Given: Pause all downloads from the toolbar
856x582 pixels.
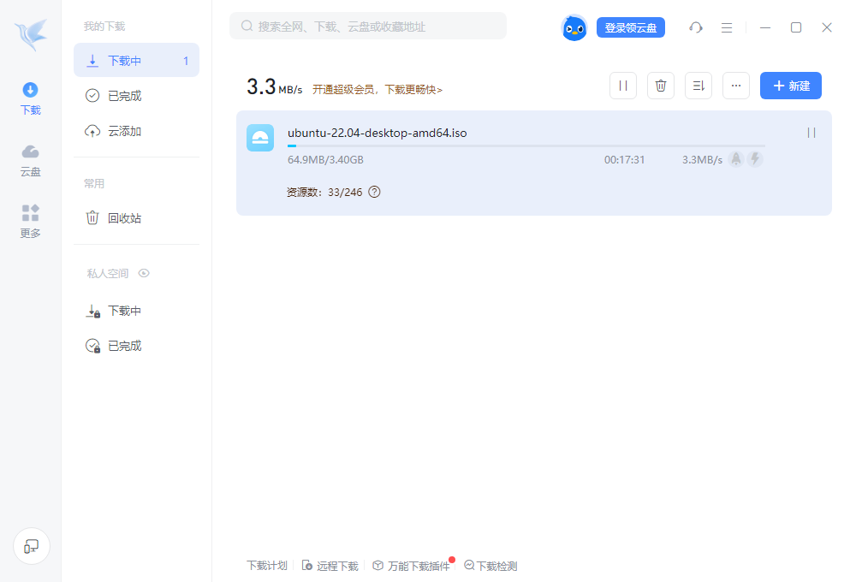Looking at the screenshot, I should click(623, 86).
